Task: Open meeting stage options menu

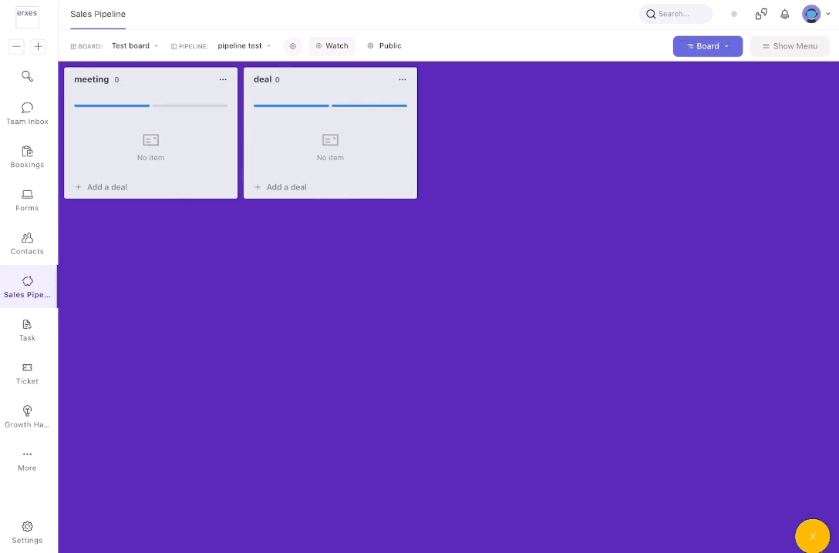Action: pyautogui.click(x=223, y=79)
